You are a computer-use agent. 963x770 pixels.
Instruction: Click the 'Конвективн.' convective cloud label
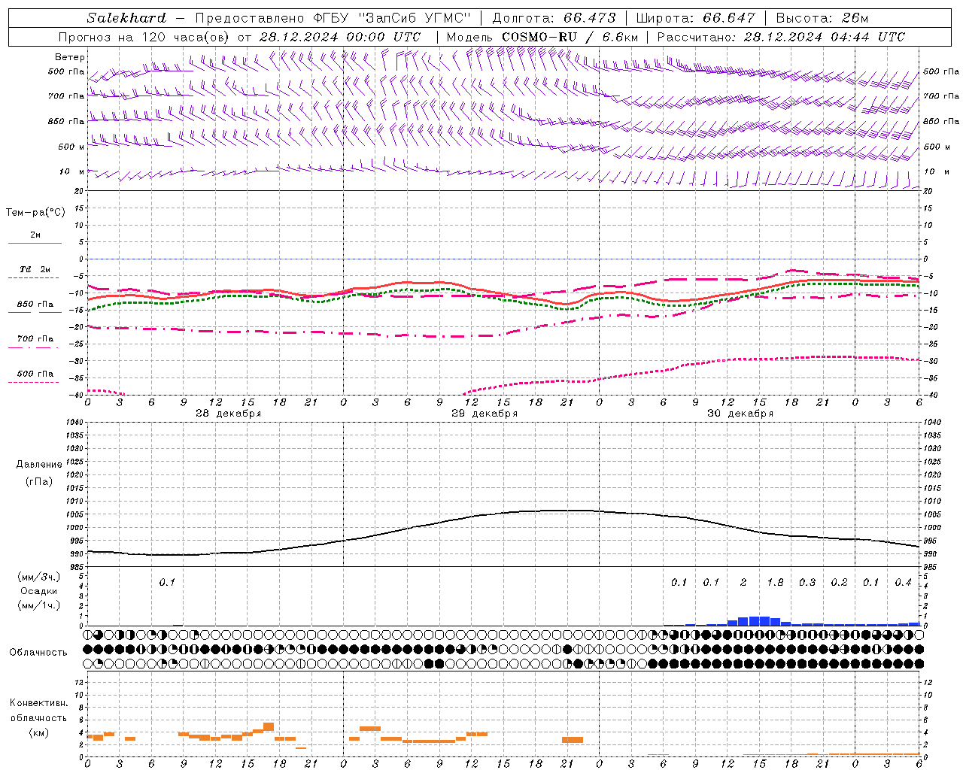pos(39,703)
